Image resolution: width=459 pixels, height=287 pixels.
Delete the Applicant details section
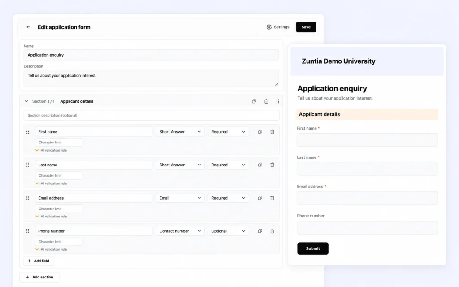click(266, 101)
